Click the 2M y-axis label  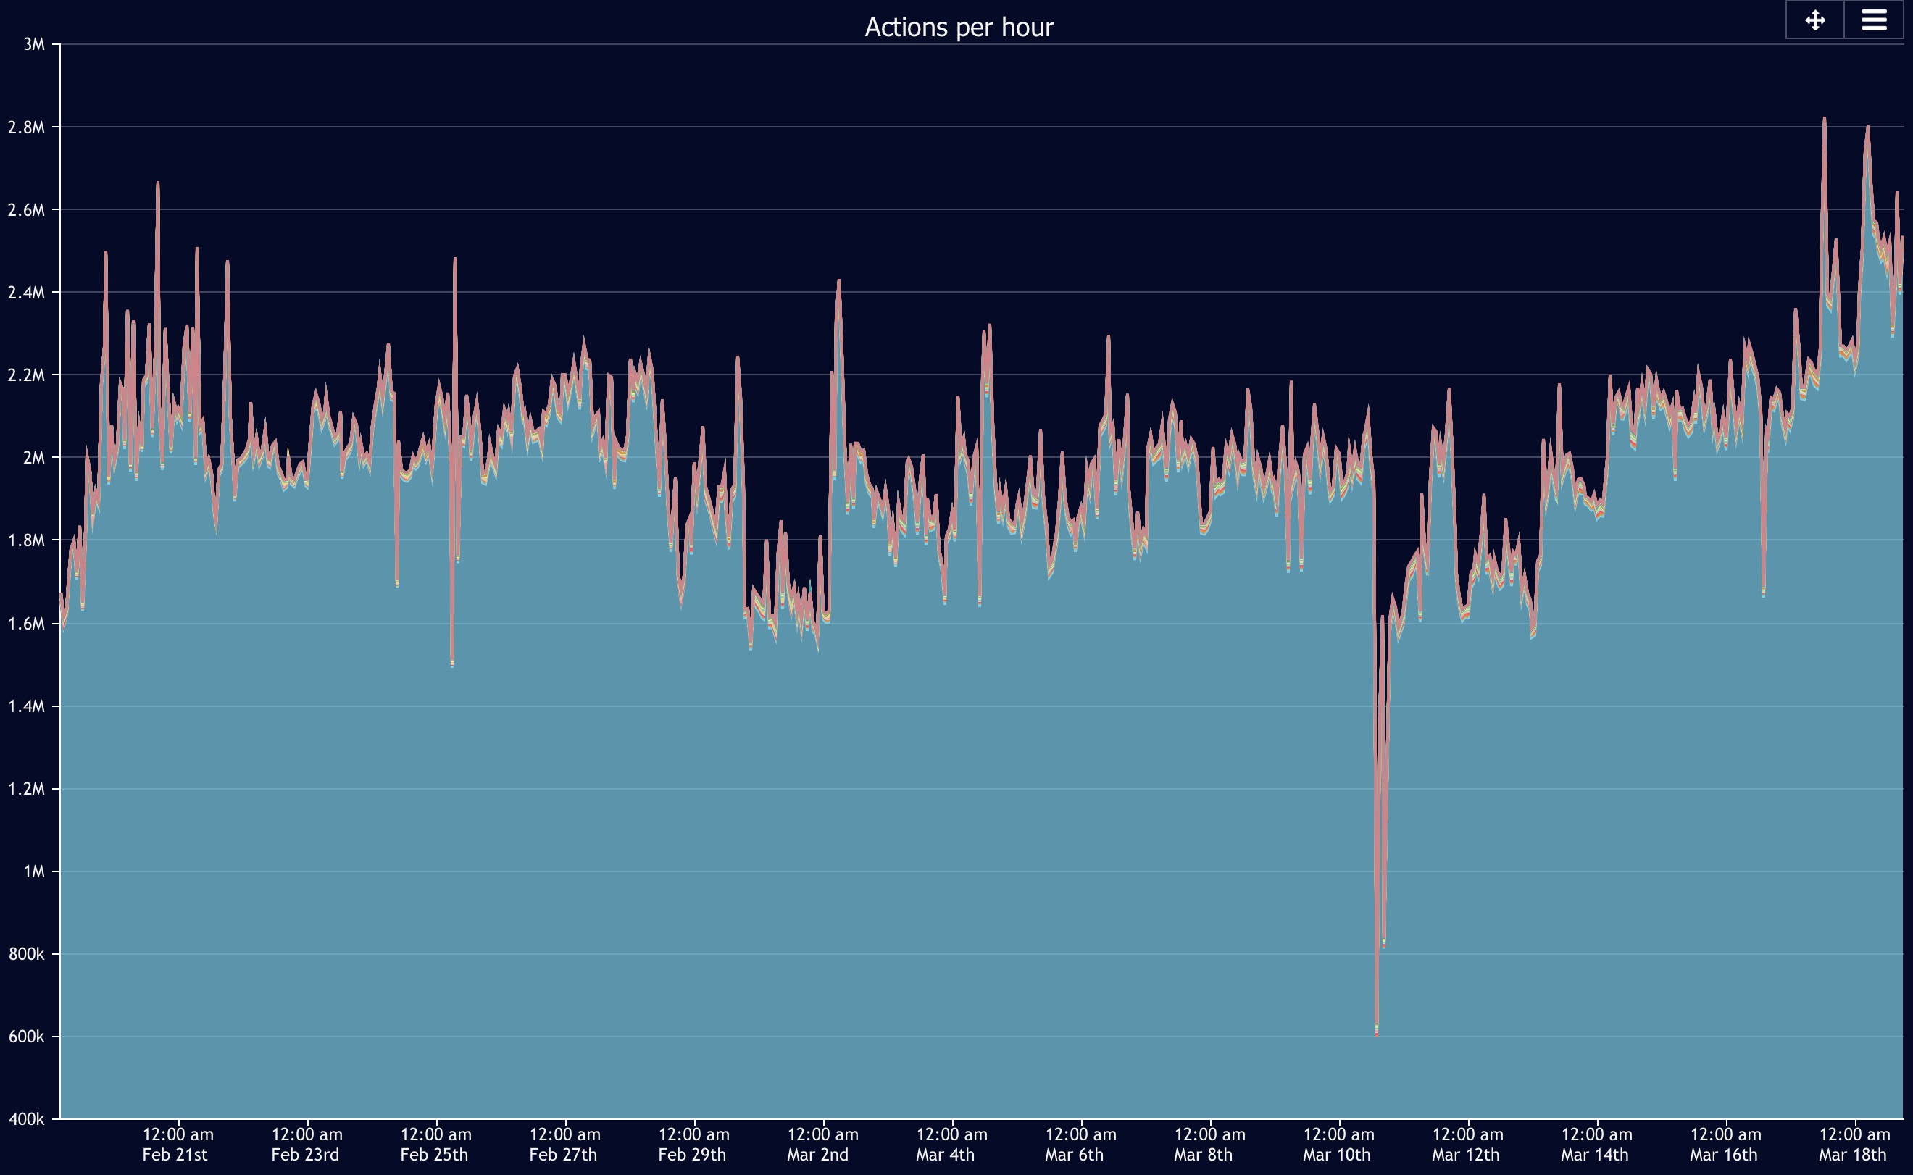point(33,458)
